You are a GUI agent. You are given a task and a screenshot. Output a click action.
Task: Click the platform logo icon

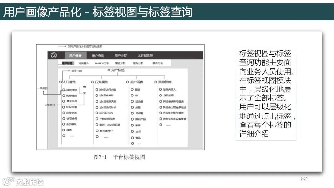[x=54, y=55]
